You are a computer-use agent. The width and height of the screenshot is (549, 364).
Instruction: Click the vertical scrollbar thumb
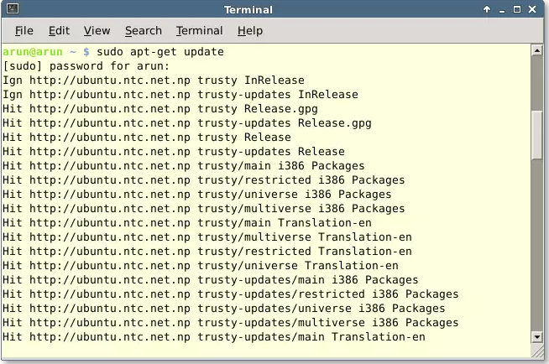coord(537,134)
